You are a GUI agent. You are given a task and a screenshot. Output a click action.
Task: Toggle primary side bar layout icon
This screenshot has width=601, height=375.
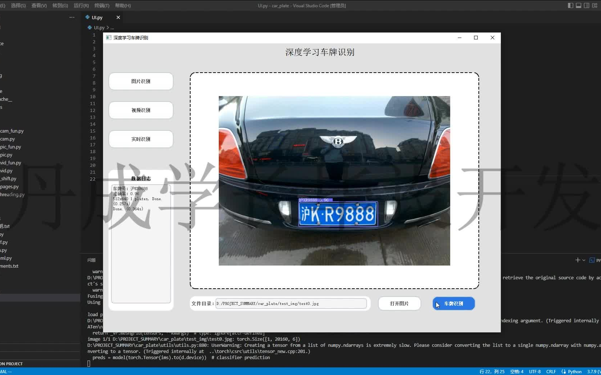click(x=571, y=5)
